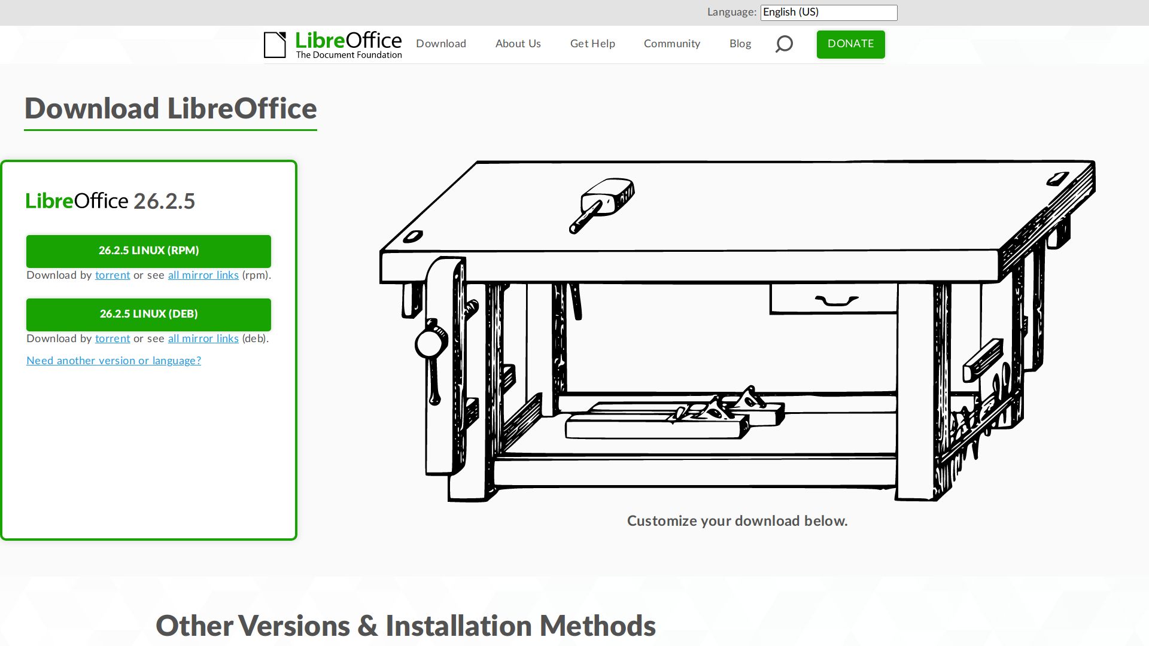
Task: Open the Get Help menu
Action: tap(592, 44)
